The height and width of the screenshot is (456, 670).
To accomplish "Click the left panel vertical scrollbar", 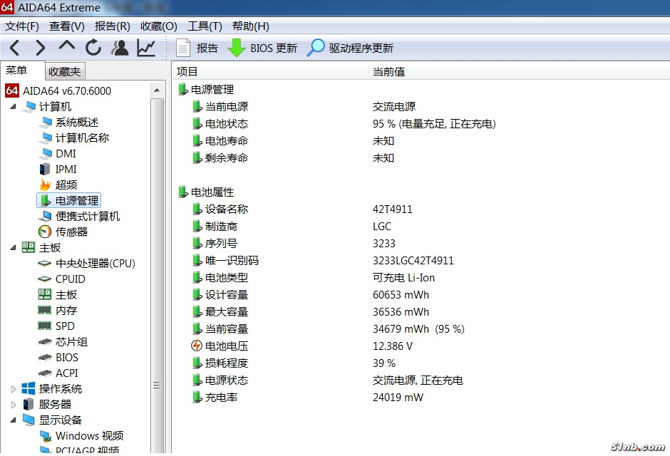I will point(158,285).
